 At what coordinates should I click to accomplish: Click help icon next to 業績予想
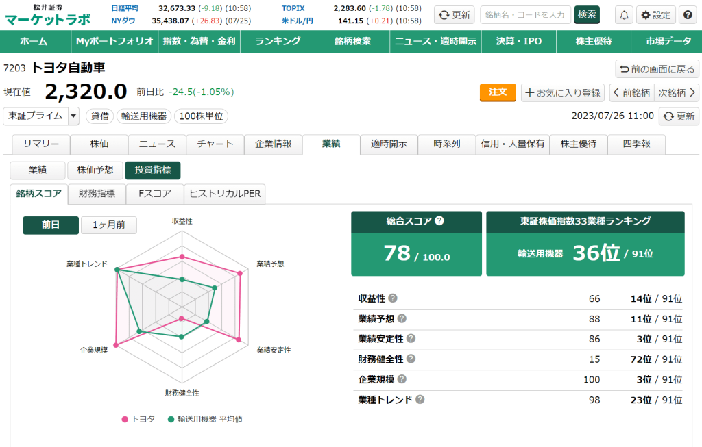(x=402, y=318)
